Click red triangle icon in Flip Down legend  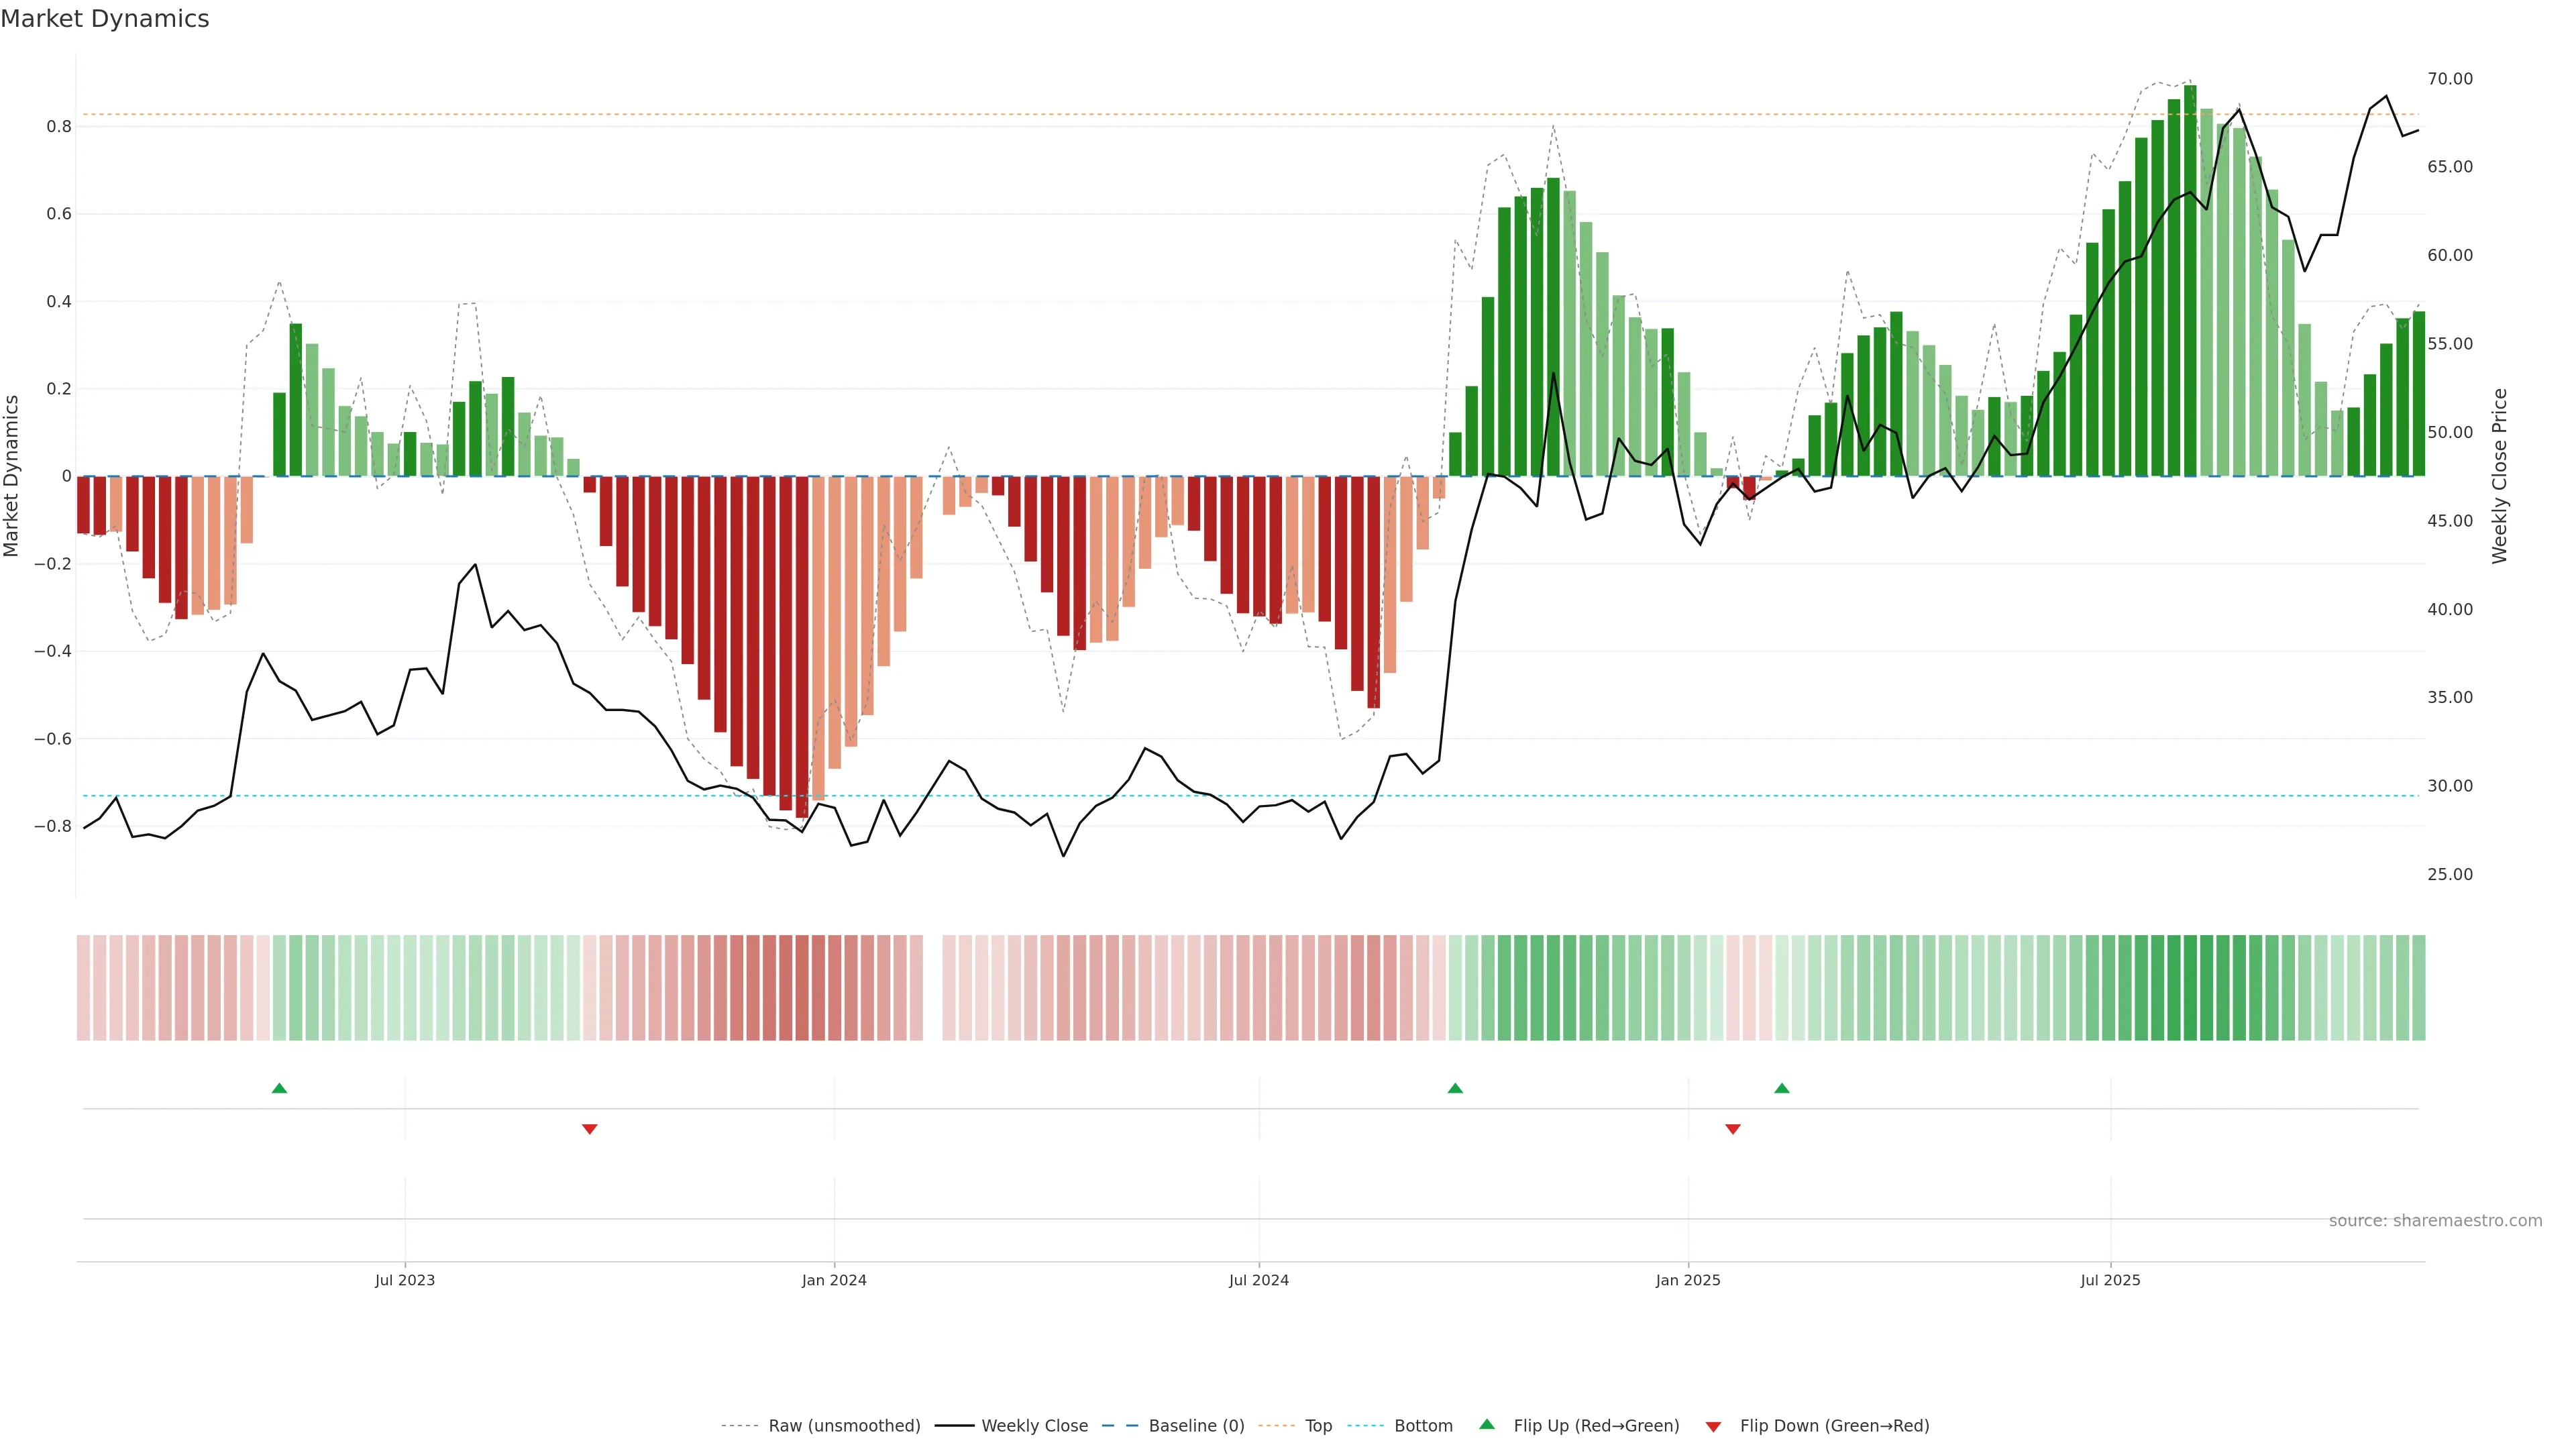point(1713,1427)
